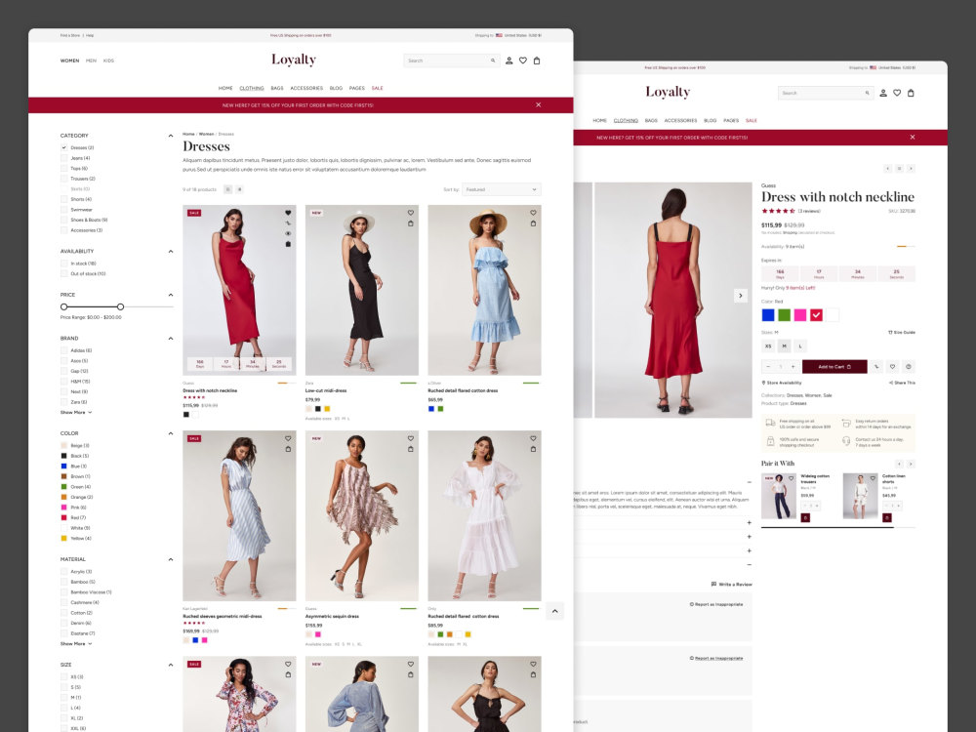
Task: Open Store Availability link
Action: pyautogui.click(x=782, y=383)
